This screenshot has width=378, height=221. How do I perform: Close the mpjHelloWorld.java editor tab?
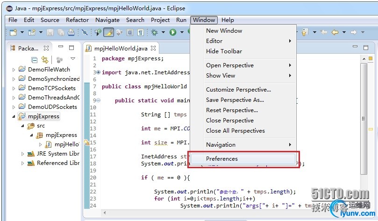tap(153, 48)
